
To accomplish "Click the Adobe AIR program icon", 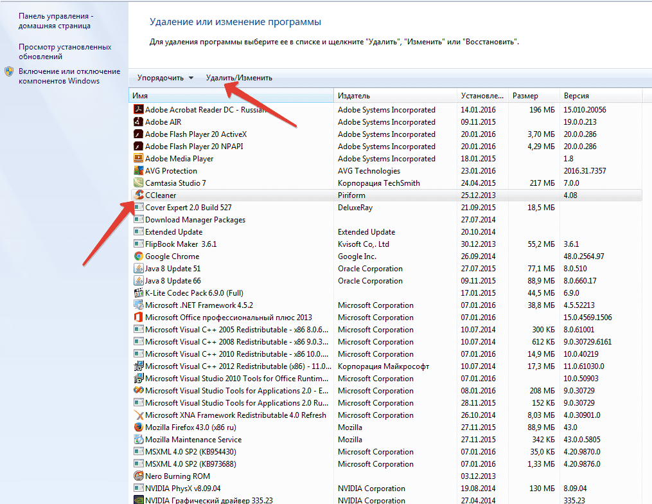I will 139,122.
